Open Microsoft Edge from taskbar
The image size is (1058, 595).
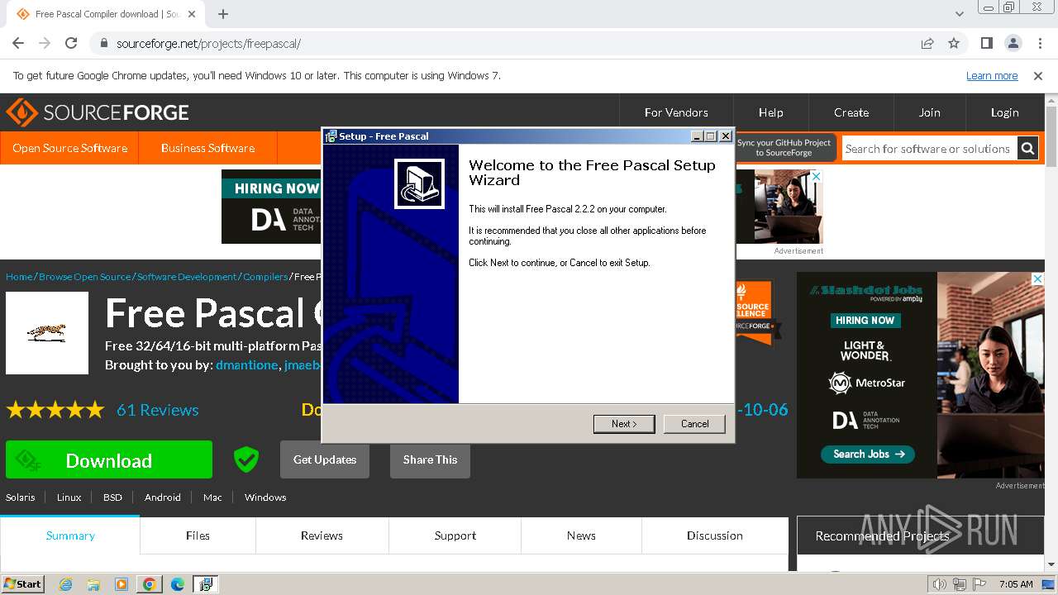178,584
